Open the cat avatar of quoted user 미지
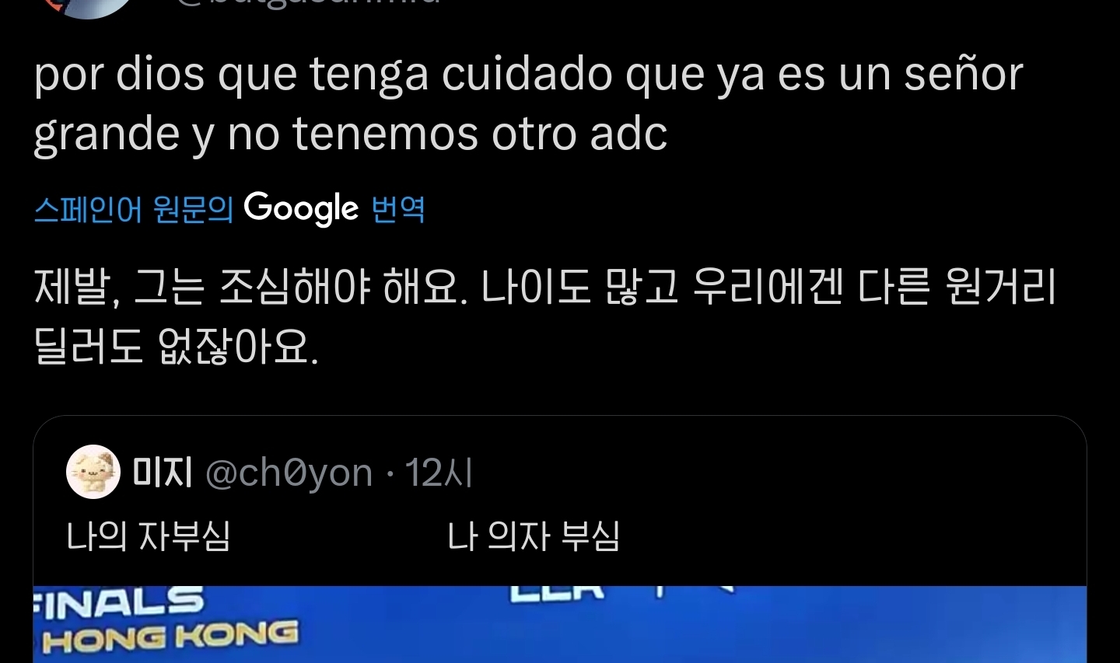This screenshot has width=1120, height=663. 93,472
